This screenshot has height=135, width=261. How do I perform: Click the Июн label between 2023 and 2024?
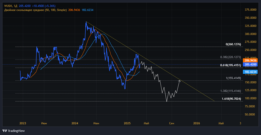(44, 123)
